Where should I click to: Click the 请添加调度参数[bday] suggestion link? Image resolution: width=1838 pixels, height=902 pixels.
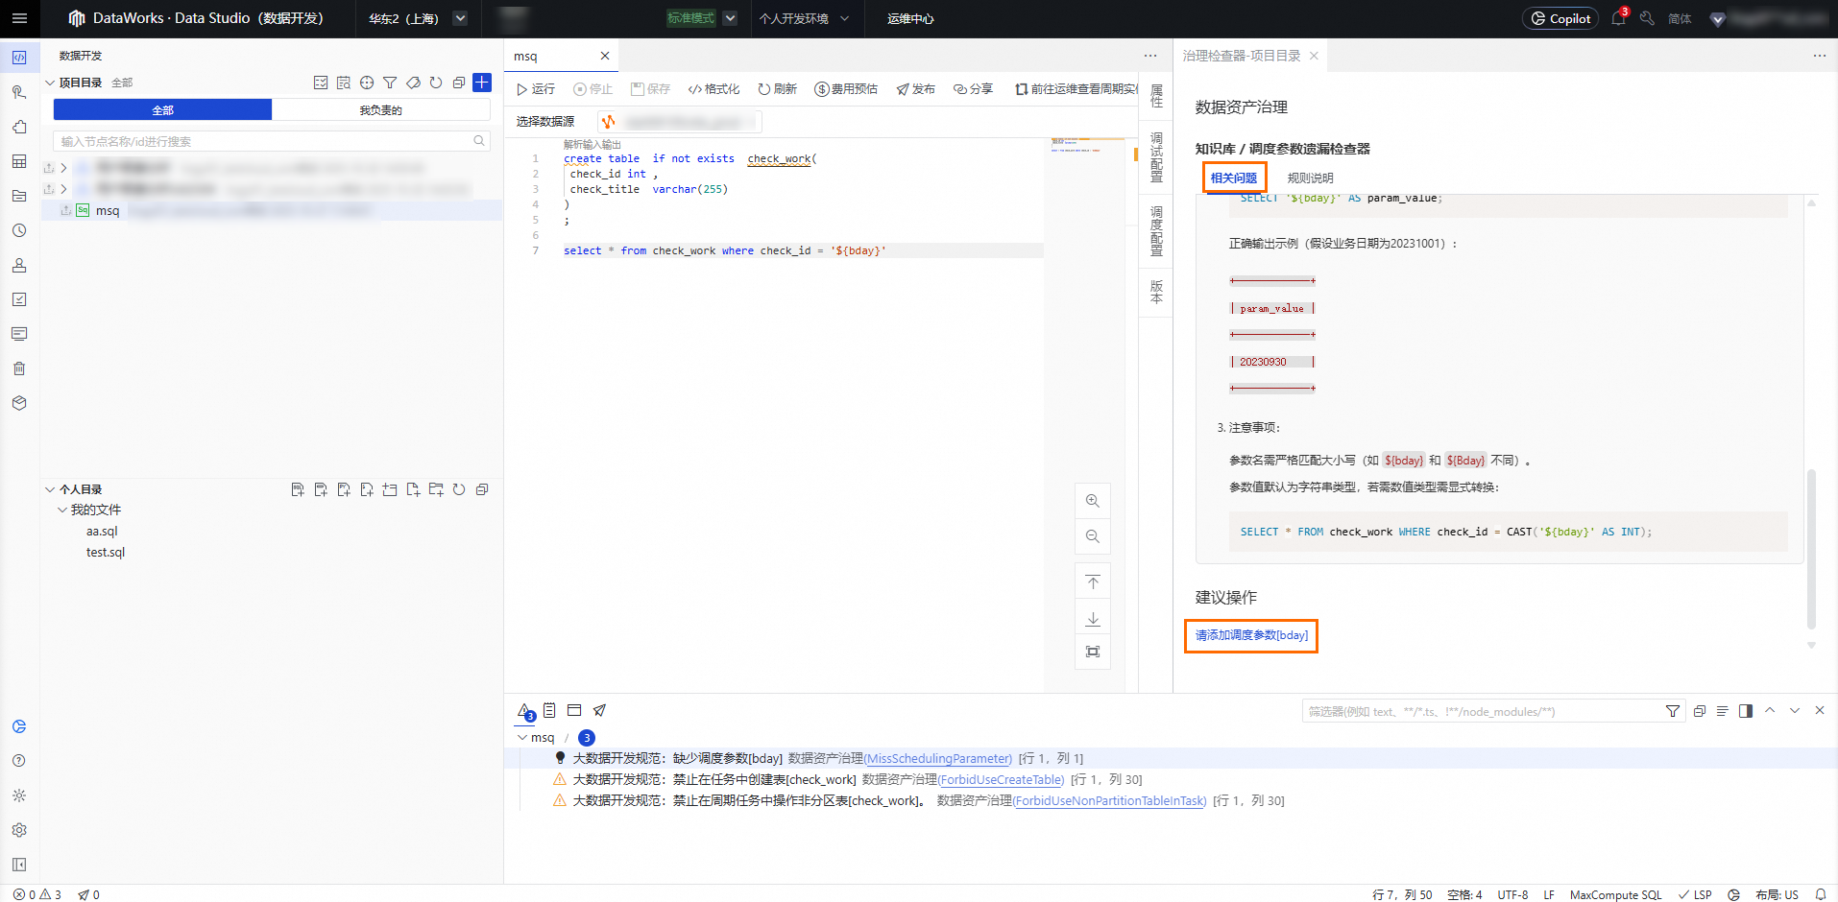(x=1251, y=635)
